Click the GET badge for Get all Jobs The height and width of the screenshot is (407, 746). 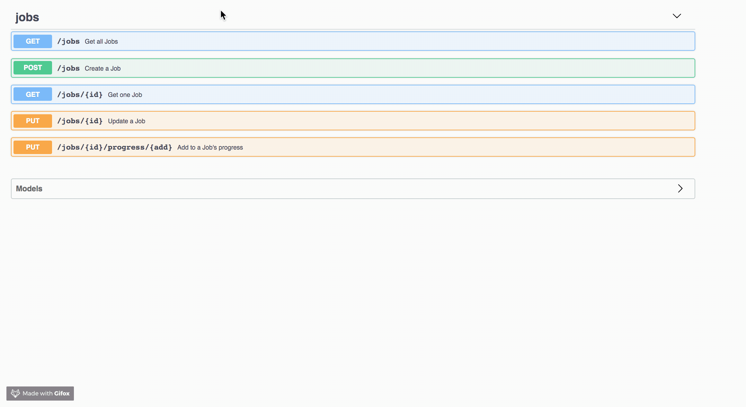(33, 41)
